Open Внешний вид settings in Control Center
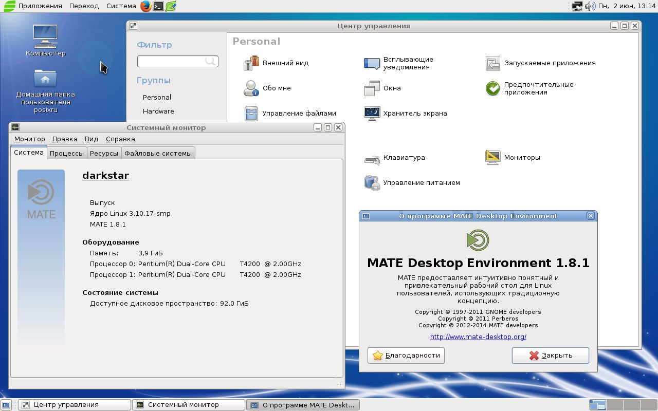 (276, 63)
